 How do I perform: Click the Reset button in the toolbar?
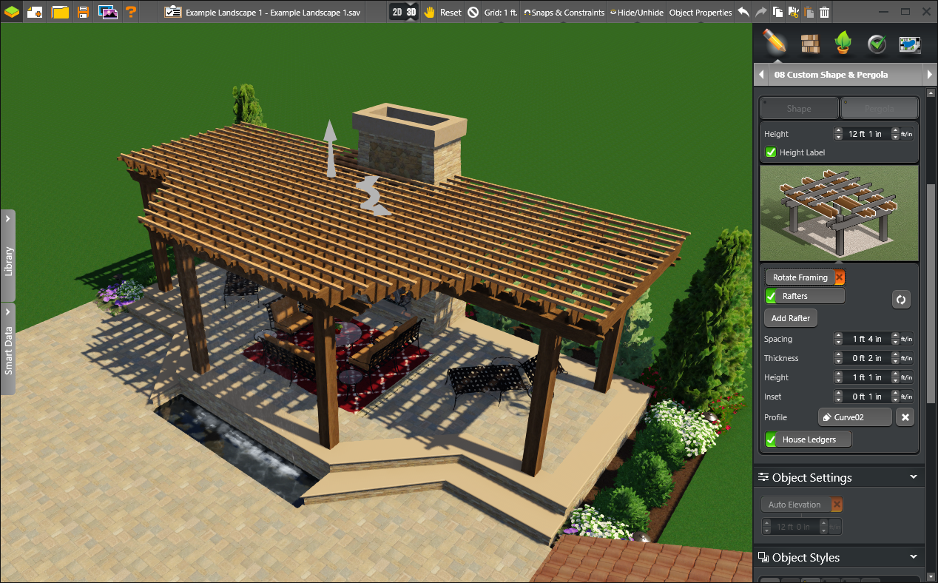click(x=452, y=12)
